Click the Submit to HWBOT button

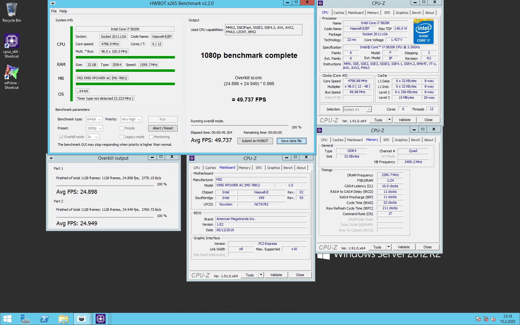[255, 141]
